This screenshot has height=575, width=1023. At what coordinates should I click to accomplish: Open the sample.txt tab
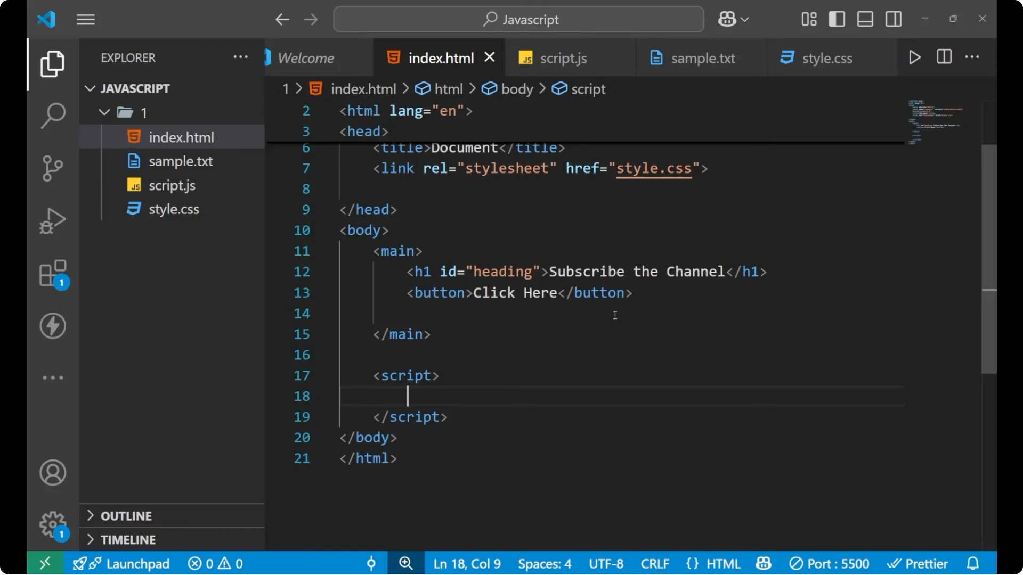[x=703, y=57]
